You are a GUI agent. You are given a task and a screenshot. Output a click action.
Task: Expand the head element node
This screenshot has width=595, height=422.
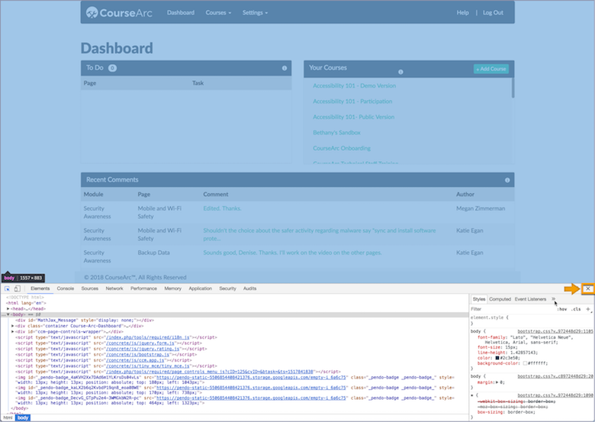click(8, 309)
